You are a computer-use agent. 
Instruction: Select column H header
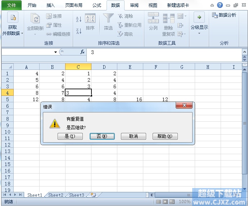208,67
